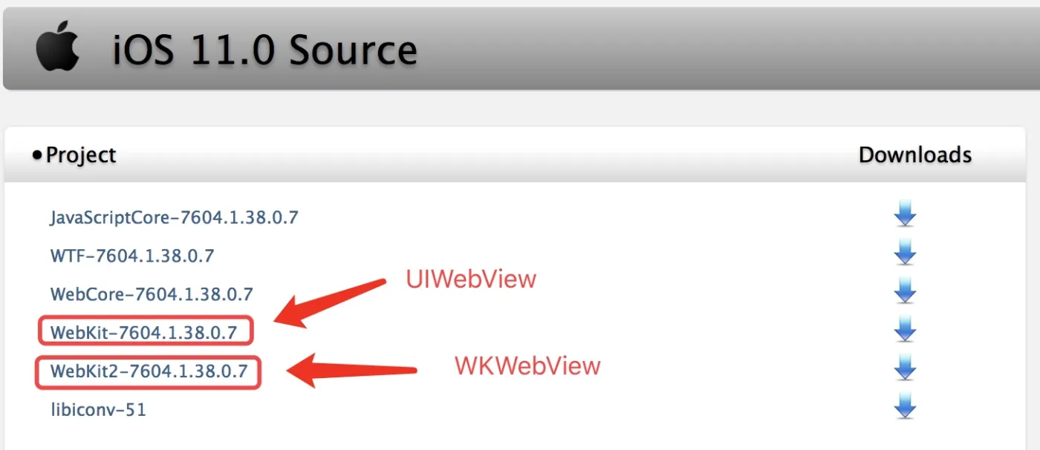1040x450 pixels.
Task: Open the JavaScriptCore-7604.1.38.0.7 project link
Action: point(175,218)
